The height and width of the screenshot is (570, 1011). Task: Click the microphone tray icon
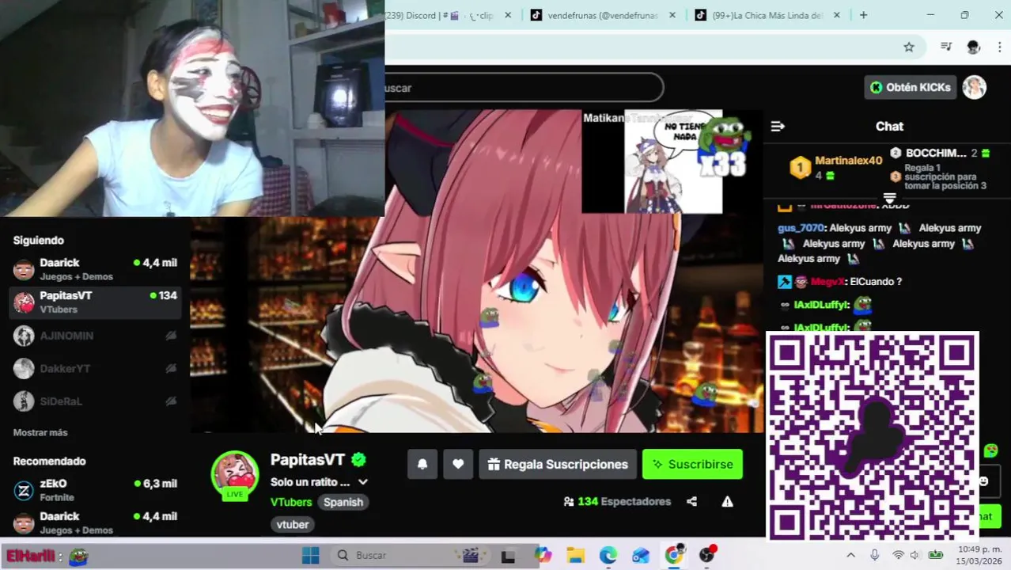click(874, 555)
